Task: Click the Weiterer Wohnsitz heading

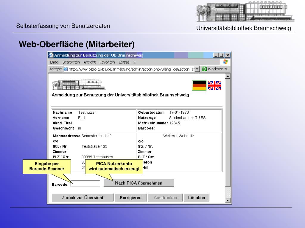Action: (179, 136)
